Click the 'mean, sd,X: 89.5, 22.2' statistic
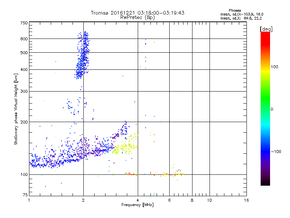Image resolution: width=290 pixels, height=218 pixels. point(241,18)
